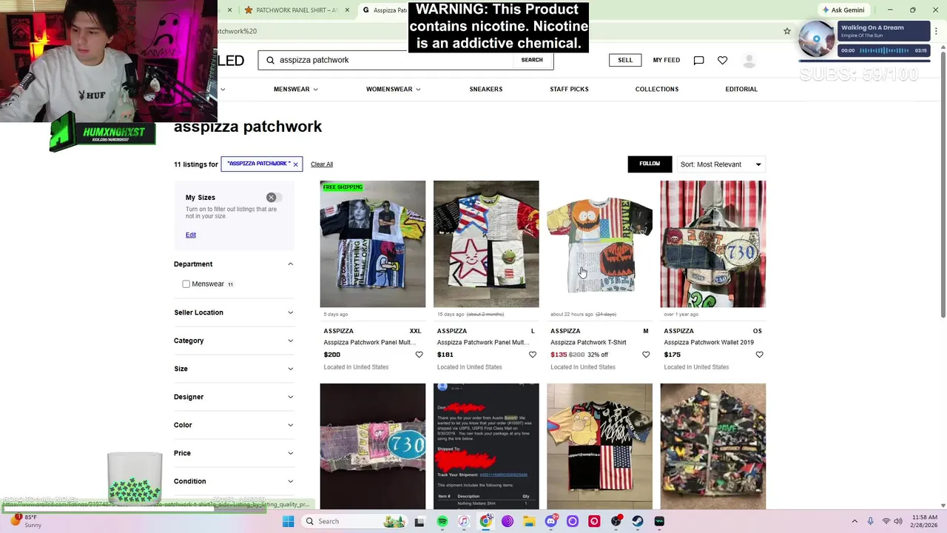
Task: Open Chrome from the taskbar
Action: tap(485, 521)
